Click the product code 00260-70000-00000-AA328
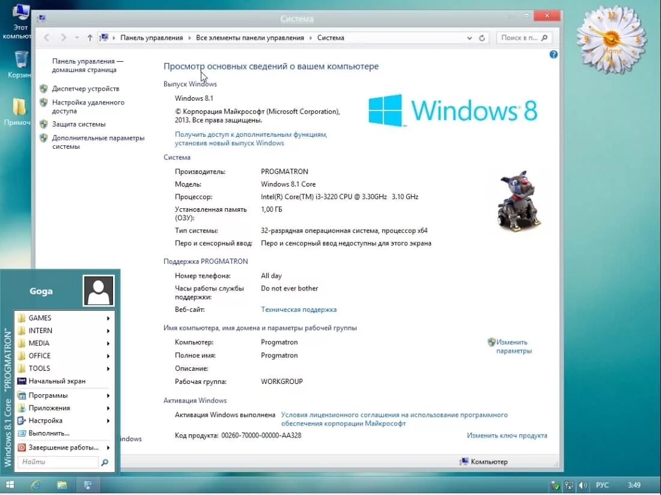Image resolution: width=661 pixels, height=495 pixels. (261, 436)
